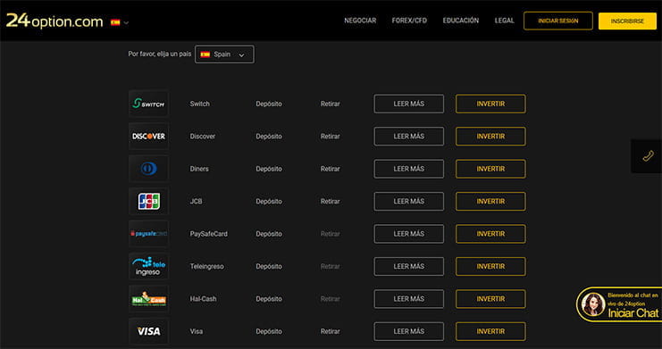The width and height of the screenshot is (662, 349).
Task: Open the Spain country dropdown
Action: point(224,54)
